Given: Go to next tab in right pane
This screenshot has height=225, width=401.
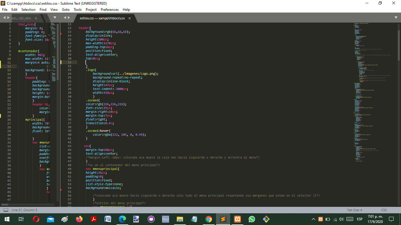Looking at the screenshot, I should click(x=69, y=18).
